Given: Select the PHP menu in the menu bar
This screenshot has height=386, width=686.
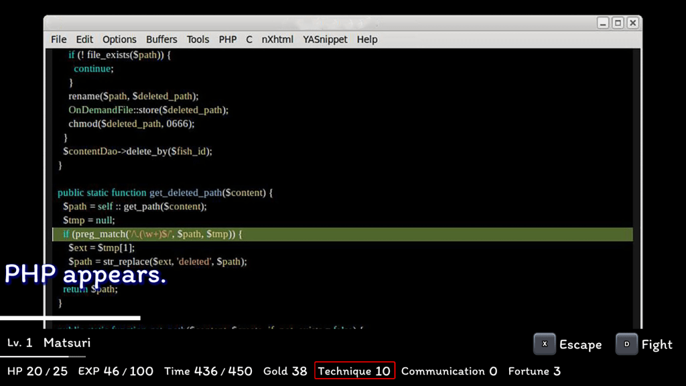Looking at the screenshot, I should pyautogui.click(x=228, y=40).
